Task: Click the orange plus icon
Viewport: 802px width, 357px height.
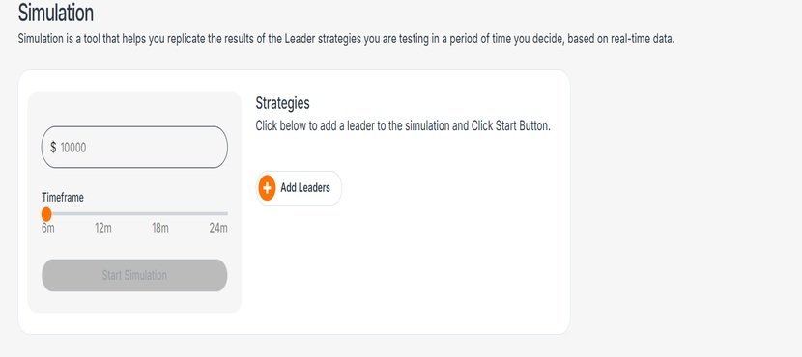Action: (267, 188)
